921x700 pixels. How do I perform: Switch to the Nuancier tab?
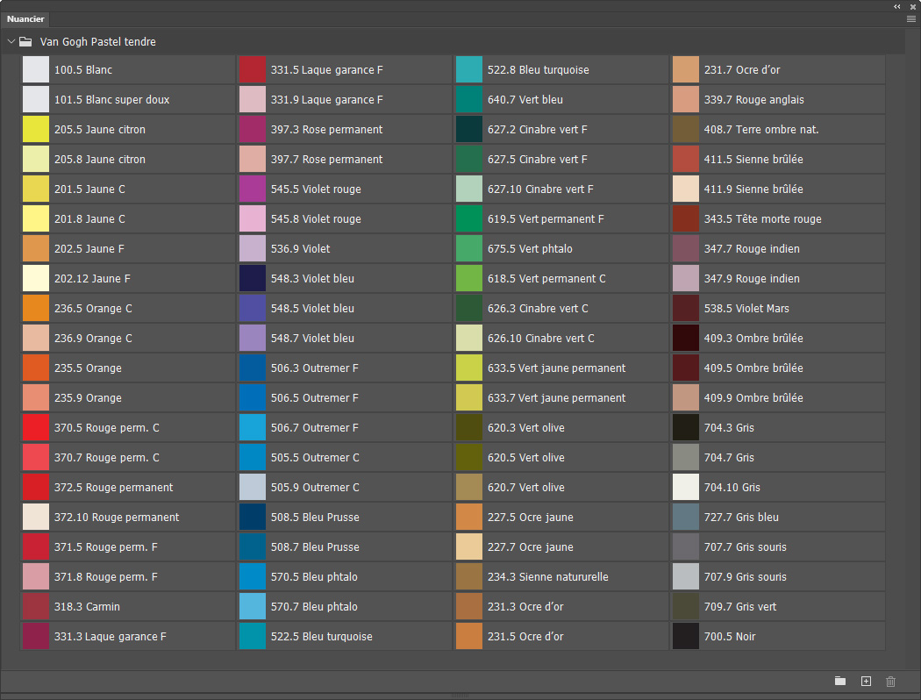25,18
